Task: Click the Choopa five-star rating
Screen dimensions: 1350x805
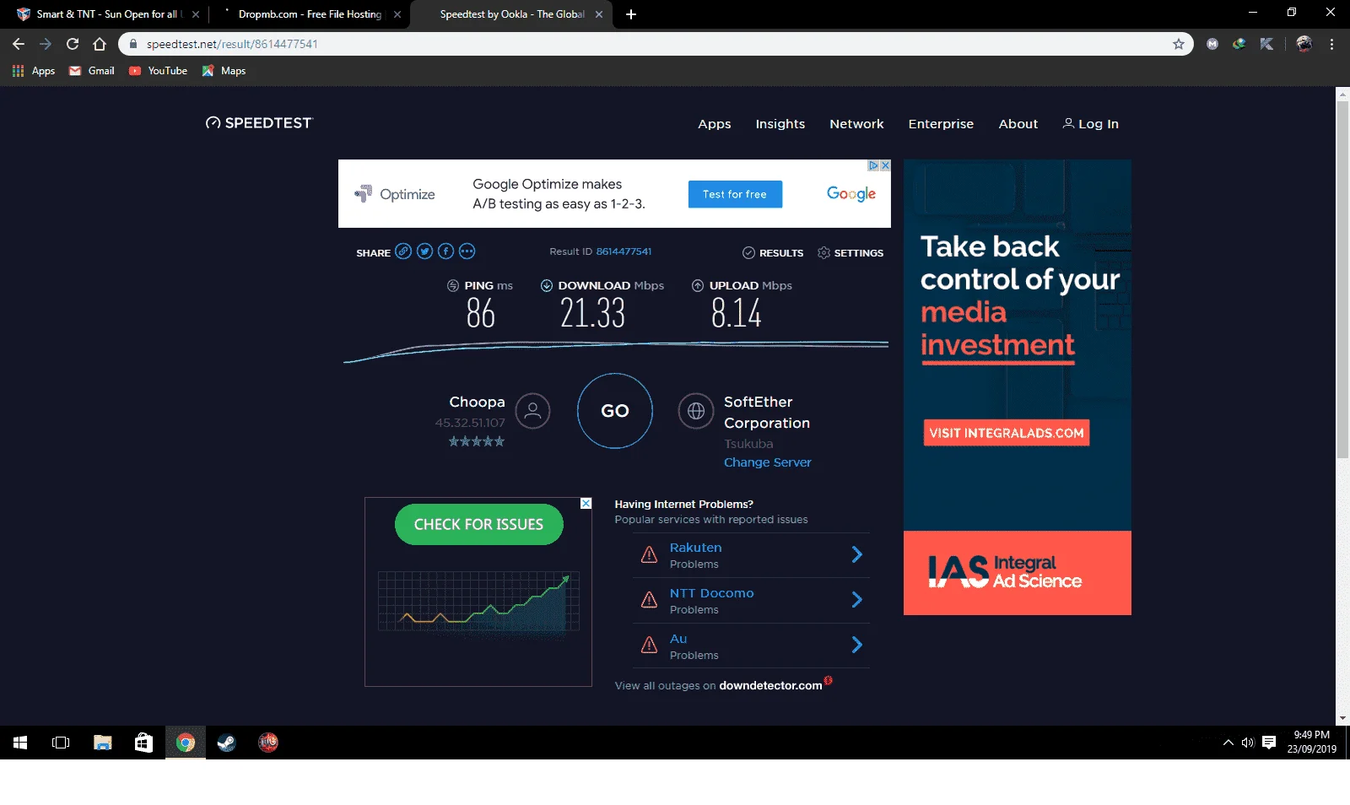Action: [x=477, y=441]
